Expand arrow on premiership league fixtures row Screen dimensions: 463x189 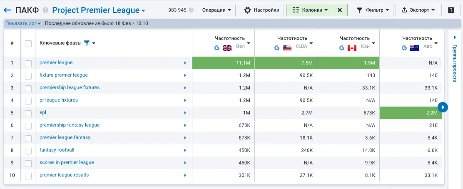tap(185, 88)
